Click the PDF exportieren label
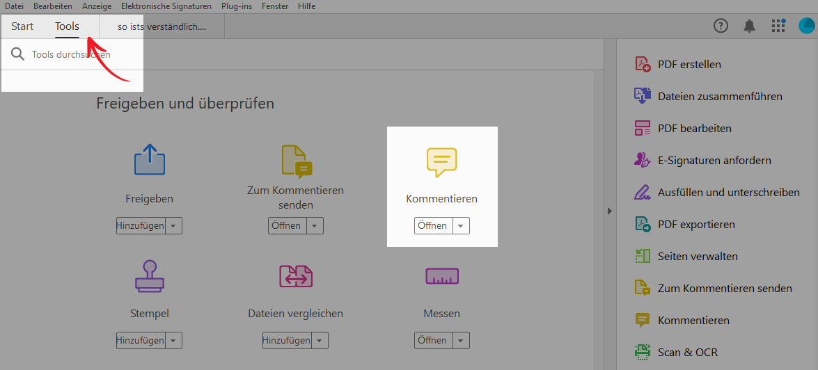The height and width of the screenshot is (370, 818). pyautogui.click(x=696, y=224)
